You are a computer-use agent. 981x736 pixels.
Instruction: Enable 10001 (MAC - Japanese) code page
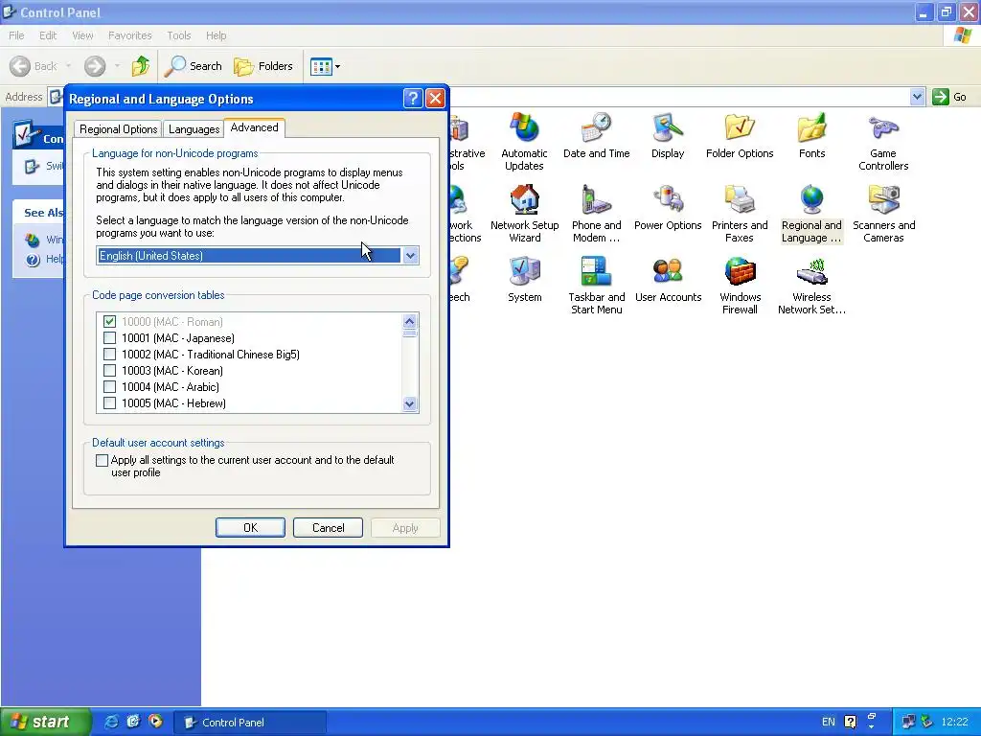click(109, 338)
